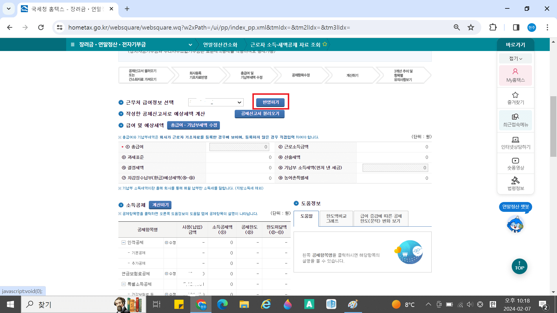Collapse the 특별소득공제 row
The image size is (557, 313).
pyautogui.click(x=123, y=284)
